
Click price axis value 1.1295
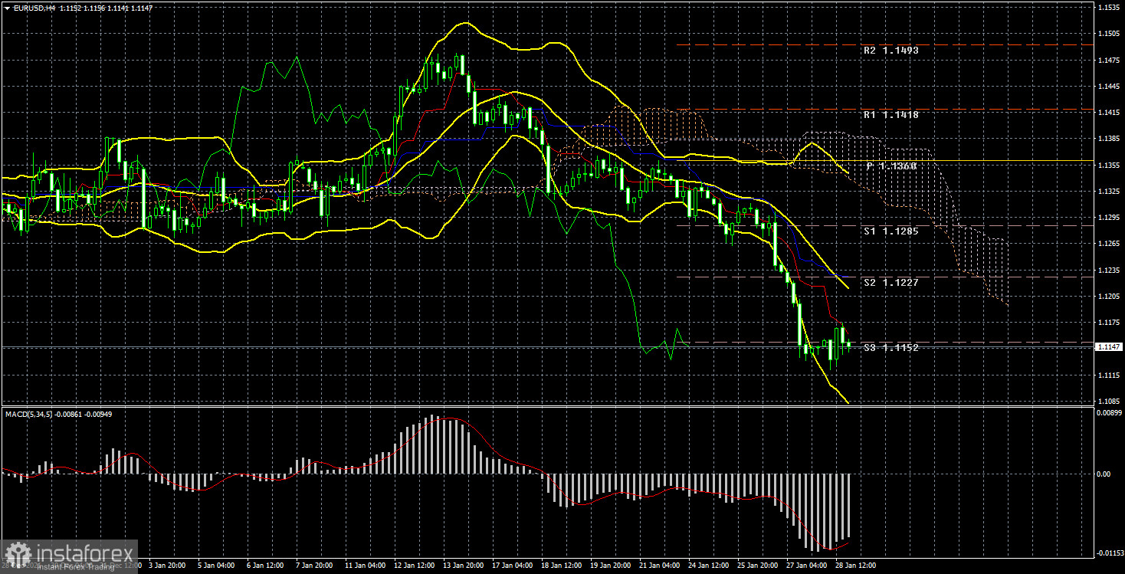coord(1107,217)
